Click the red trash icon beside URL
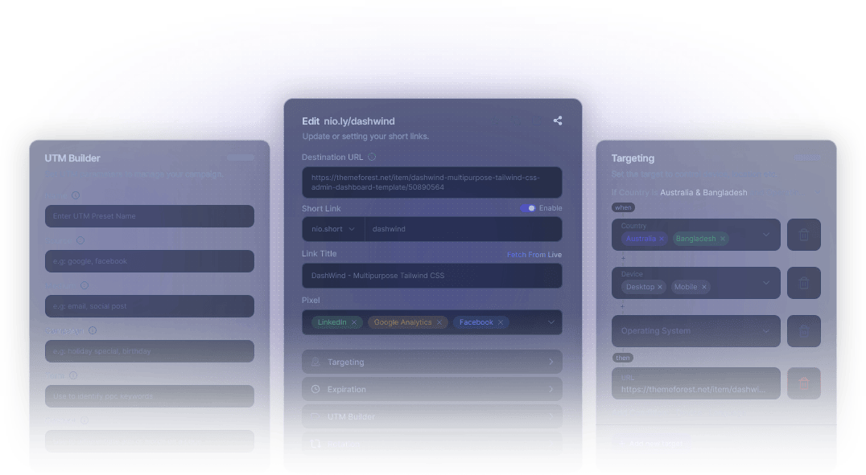866x475 pixels. point(803,383)
